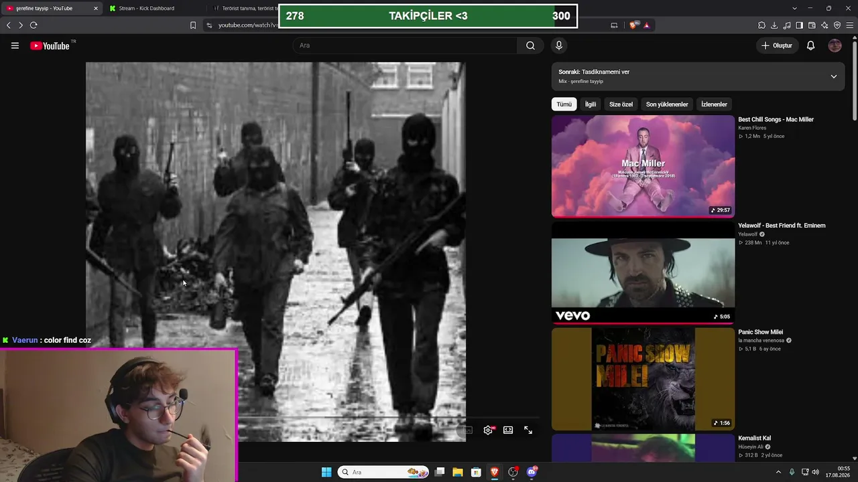Select the İzlenenler filter chip
The width and height of the screenshot is (858, 482).
714,104
